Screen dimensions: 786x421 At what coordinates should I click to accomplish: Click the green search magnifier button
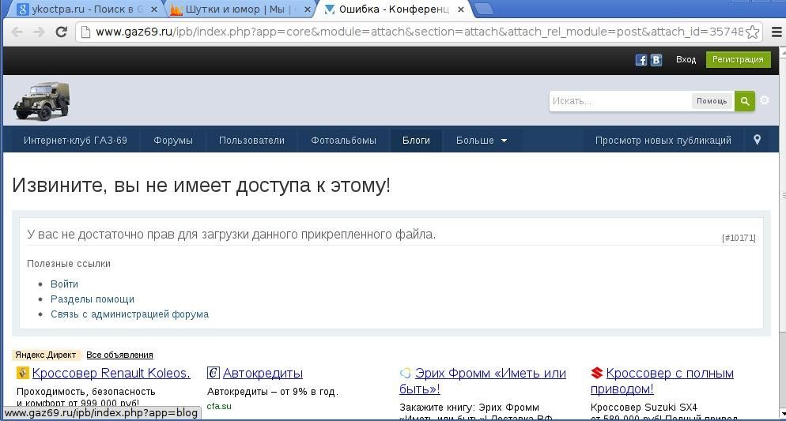(744, 101)
